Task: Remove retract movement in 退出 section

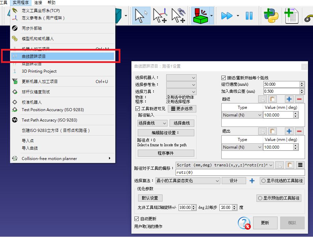Action: pyautogui.click(x=299, y=131)
